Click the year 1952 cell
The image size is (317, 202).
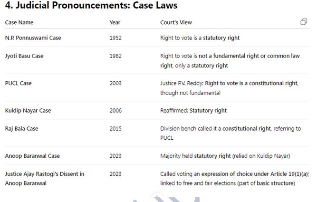(115, 38)
